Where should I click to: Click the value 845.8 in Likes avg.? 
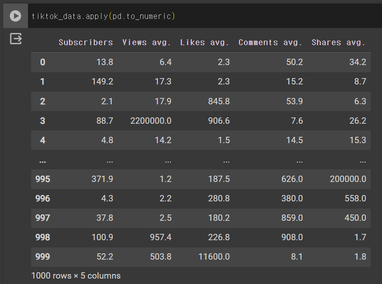click(219, 101)
